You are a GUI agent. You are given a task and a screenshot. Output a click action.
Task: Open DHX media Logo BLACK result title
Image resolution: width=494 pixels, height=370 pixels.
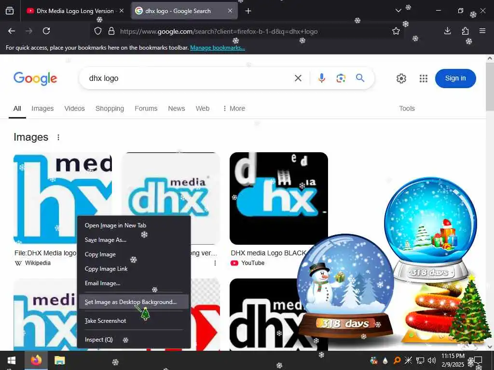point(268,253)
